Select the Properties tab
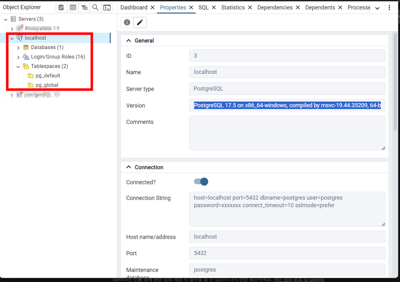Screen dimensions: 400x282 tap(173, 8)
